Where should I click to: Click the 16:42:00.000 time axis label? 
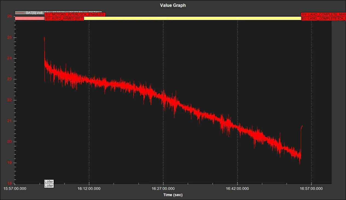pyautogui.click(x=237, y=189)
